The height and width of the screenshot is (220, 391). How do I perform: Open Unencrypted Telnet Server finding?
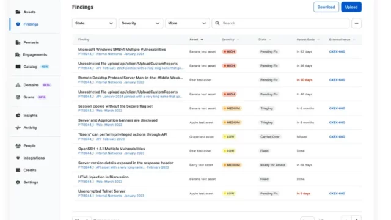click(x=101, y=191)
